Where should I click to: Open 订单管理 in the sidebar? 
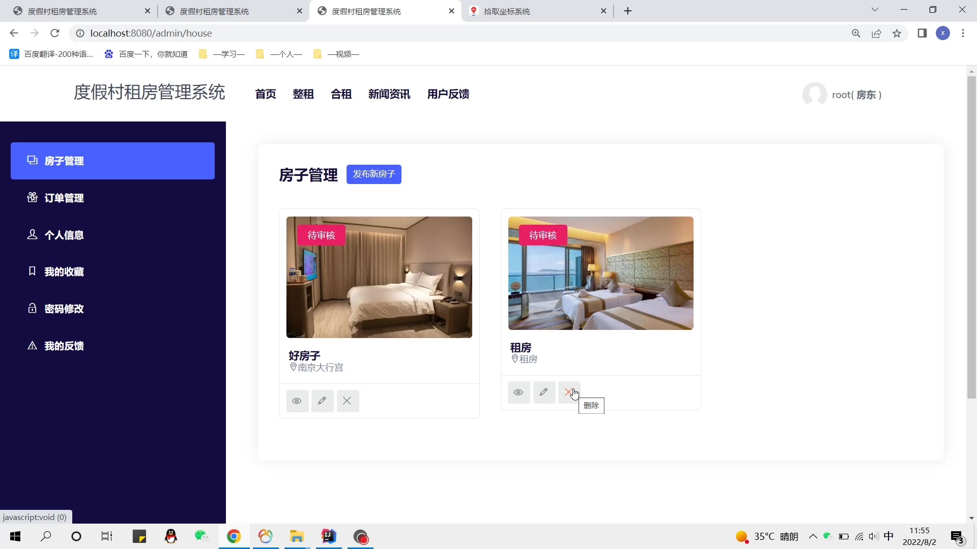click(x=64, y=198)
